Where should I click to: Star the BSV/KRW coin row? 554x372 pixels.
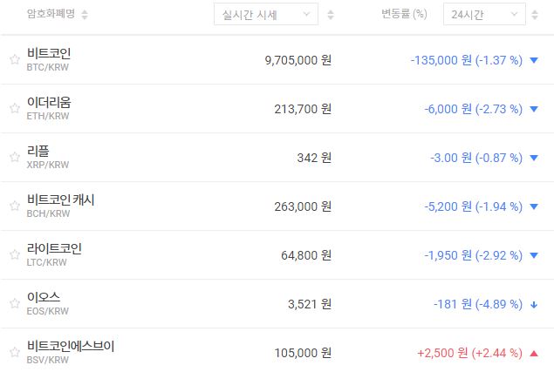[x=14, y=353]
